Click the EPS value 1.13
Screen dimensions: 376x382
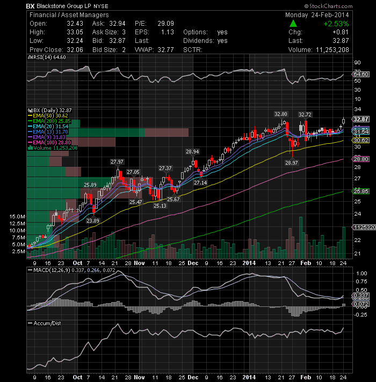(167, 32)
